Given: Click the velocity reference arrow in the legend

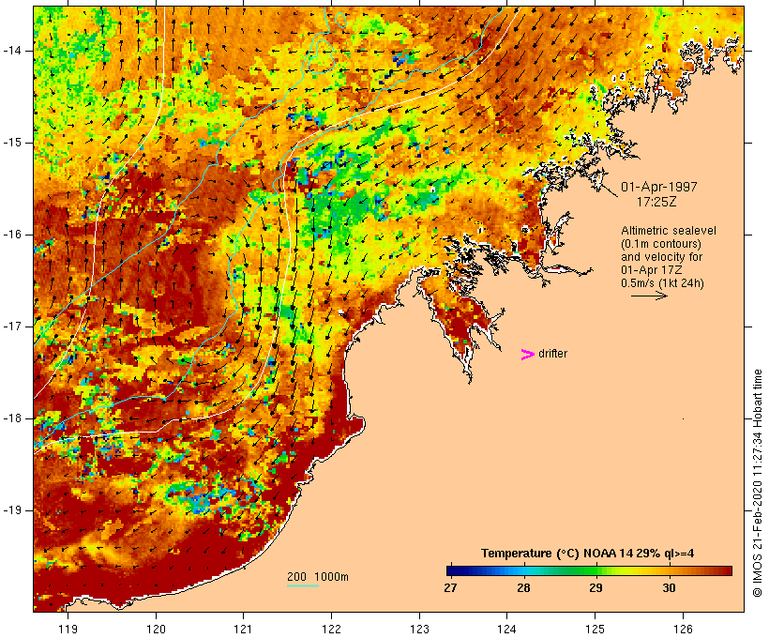Looking at the screenshot, I should coord(649,296).
